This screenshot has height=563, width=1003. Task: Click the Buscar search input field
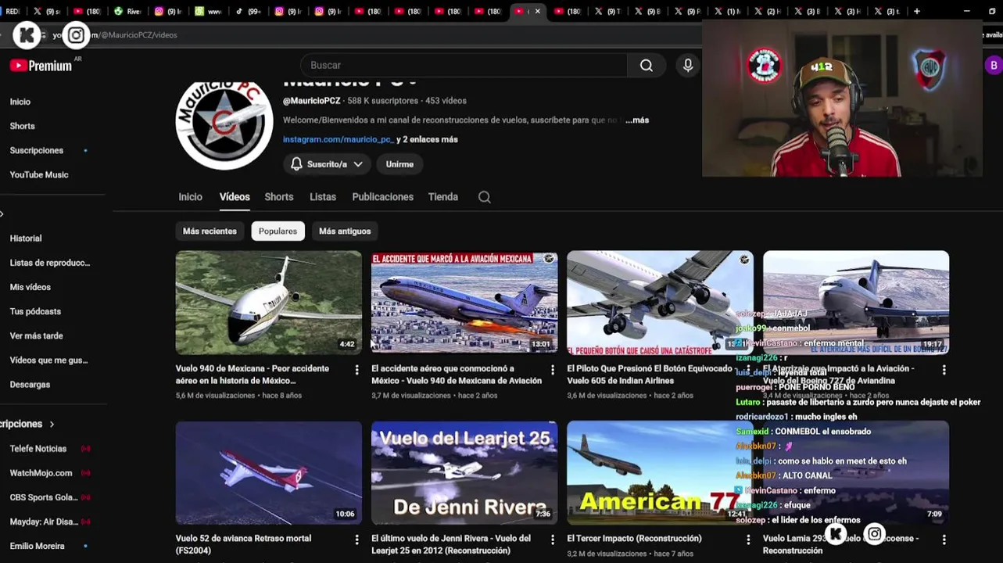pyautogui.click(x=464, y=66)
